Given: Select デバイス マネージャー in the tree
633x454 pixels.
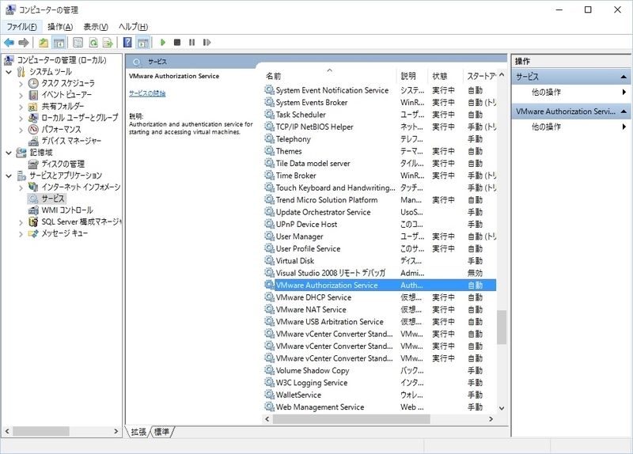Looking at the screenshot, I should click(x=71, y=141).
